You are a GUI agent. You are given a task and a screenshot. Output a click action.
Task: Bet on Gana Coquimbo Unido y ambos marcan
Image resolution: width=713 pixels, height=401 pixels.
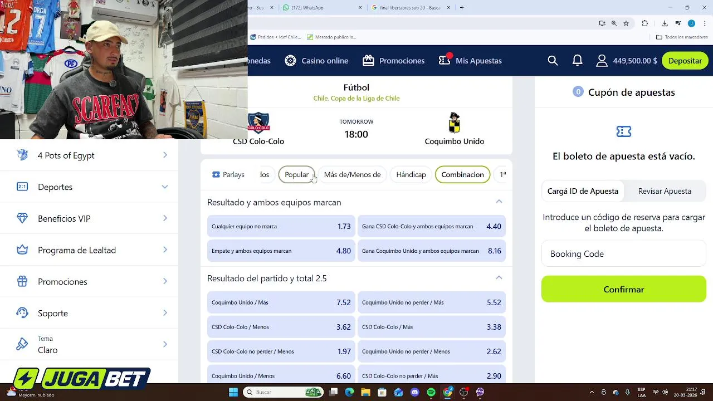[432, 251]
